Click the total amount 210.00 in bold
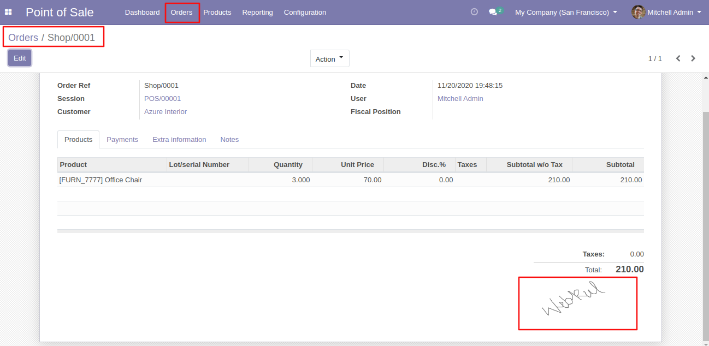Viewport: 709px width, 346px height. click(x=630, y=270)
